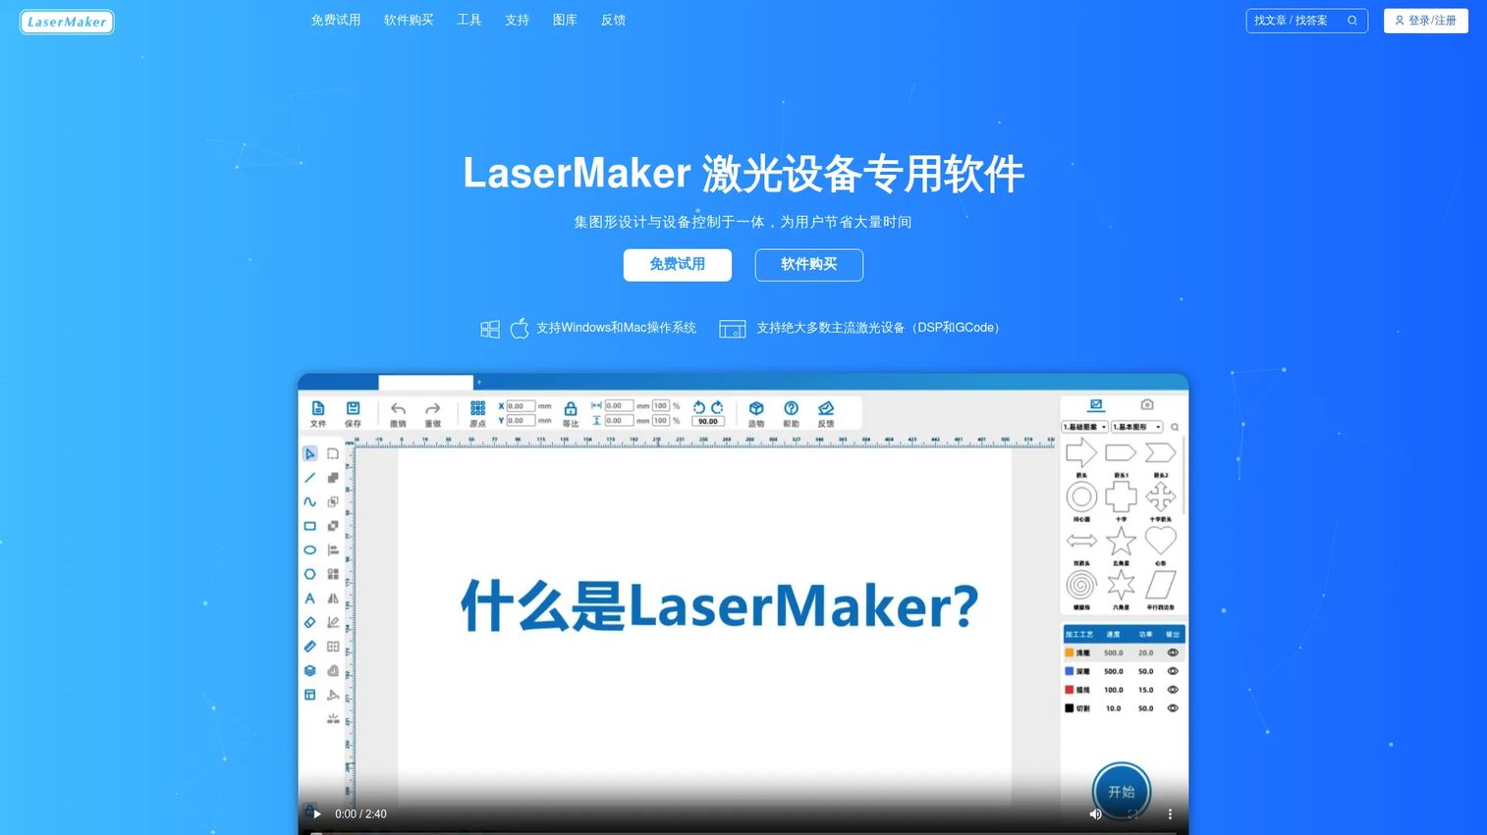1487x835 pixels.
Task: Open the video's three-dot options menu
Action: 1170,813
